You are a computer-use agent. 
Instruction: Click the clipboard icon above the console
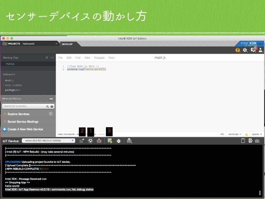coord(243,140)
